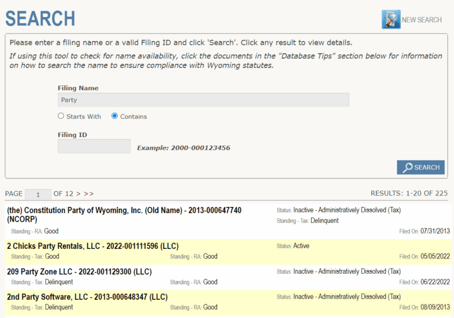Focus the Filing Name text field
This screenshot has width=454, height=318.
pos(203,100)
